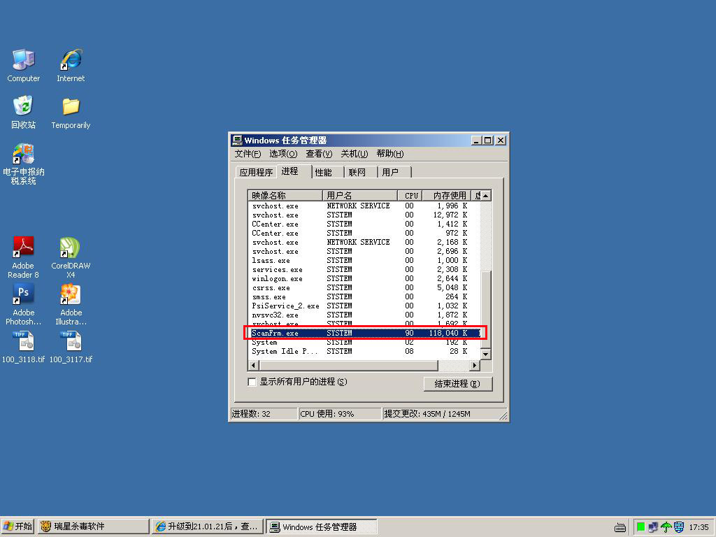Launch the Adobe Illustrator desktop icon

coord(71,295)
